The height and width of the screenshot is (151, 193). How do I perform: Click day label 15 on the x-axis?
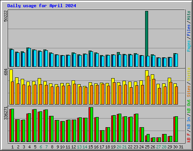coord(90,147)
